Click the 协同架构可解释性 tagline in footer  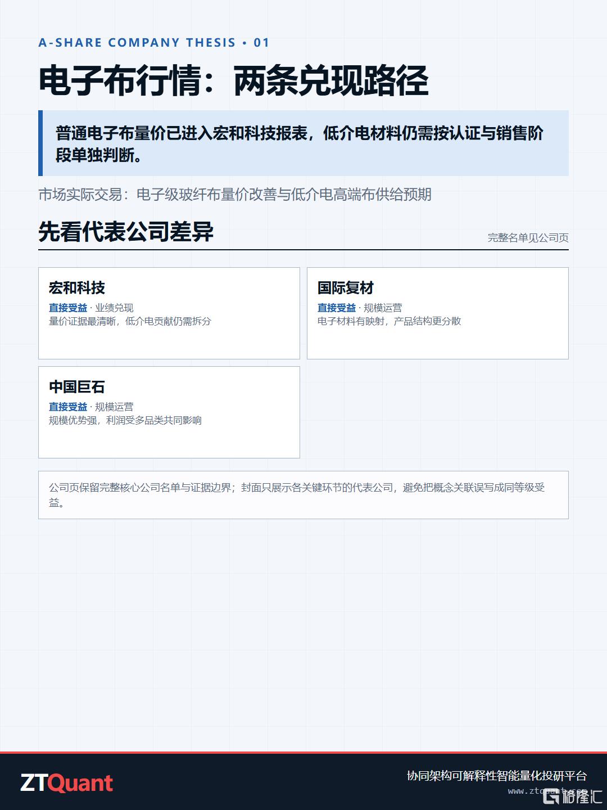pyautogui.click(x=497, y=776)
